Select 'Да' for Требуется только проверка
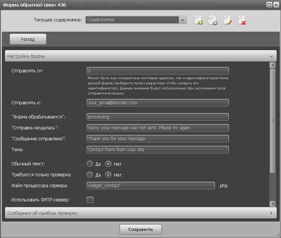Viewport: 281px width, 238px height. pyautogui.click(x=90, y=175)
